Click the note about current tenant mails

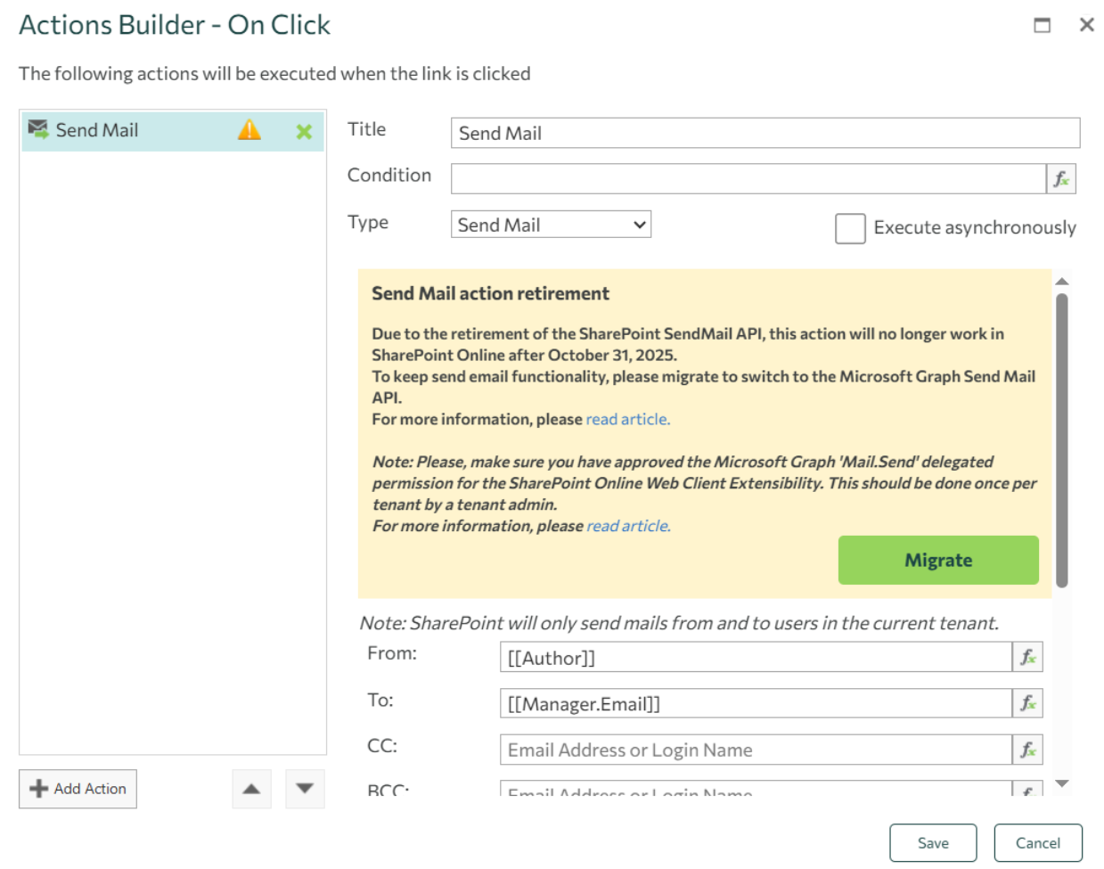(679, 623)
